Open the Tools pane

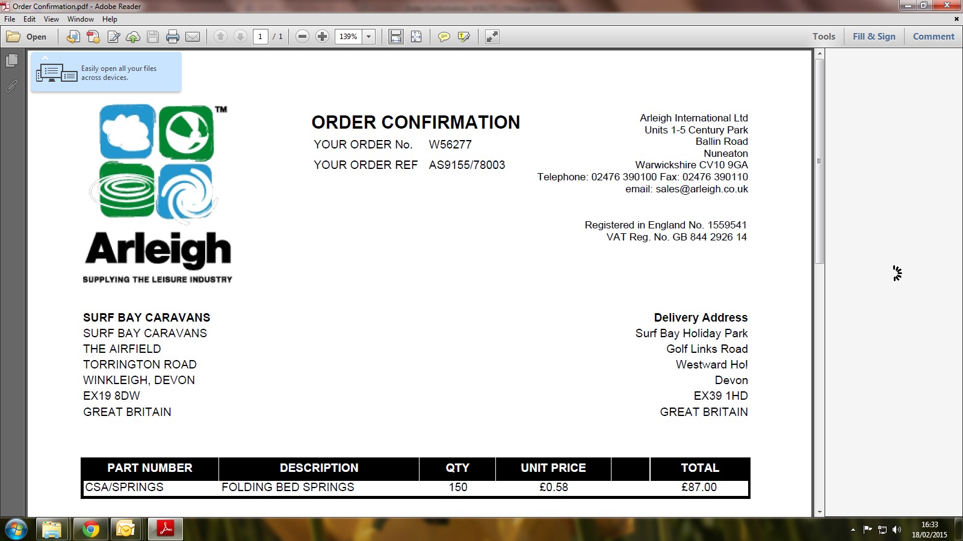823,37
